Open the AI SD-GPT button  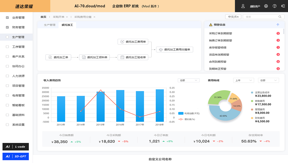click(x=16, y=156)
